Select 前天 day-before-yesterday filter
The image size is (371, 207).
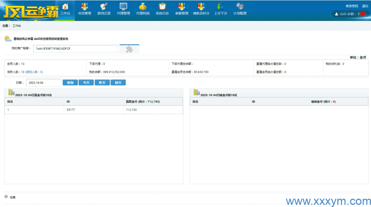(118, 83)
